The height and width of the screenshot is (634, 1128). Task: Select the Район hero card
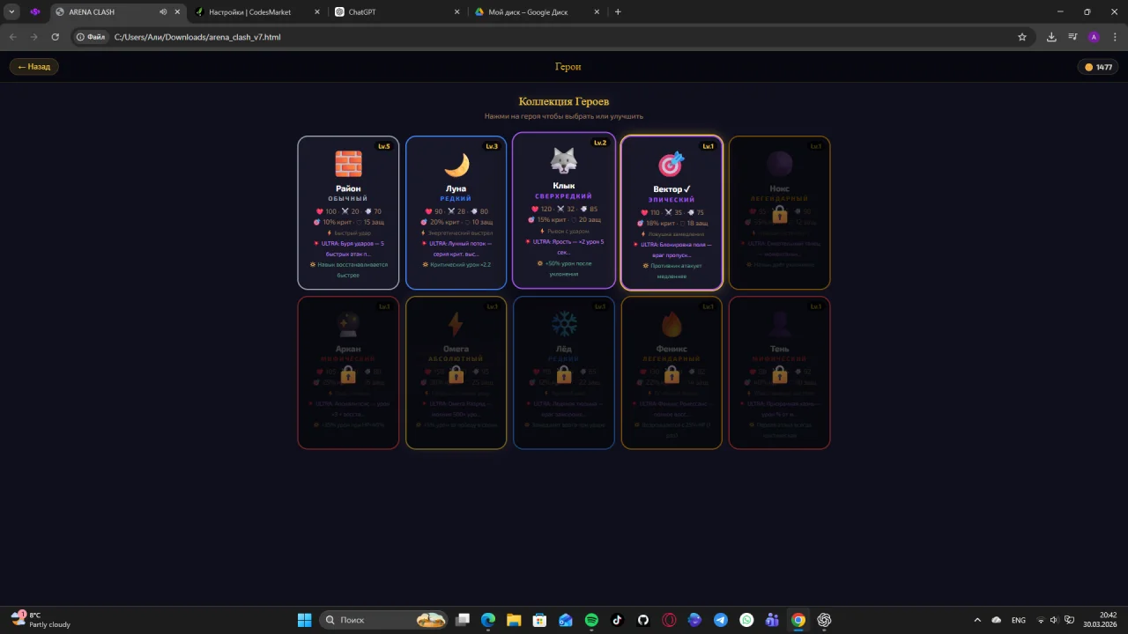pos(348,212)
